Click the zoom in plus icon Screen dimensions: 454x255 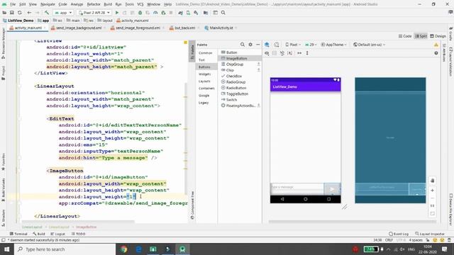[432, 191]
